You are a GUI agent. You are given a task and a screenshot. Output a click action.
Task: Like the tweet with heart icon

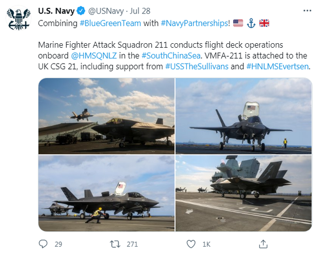click(x=190, y=244)
